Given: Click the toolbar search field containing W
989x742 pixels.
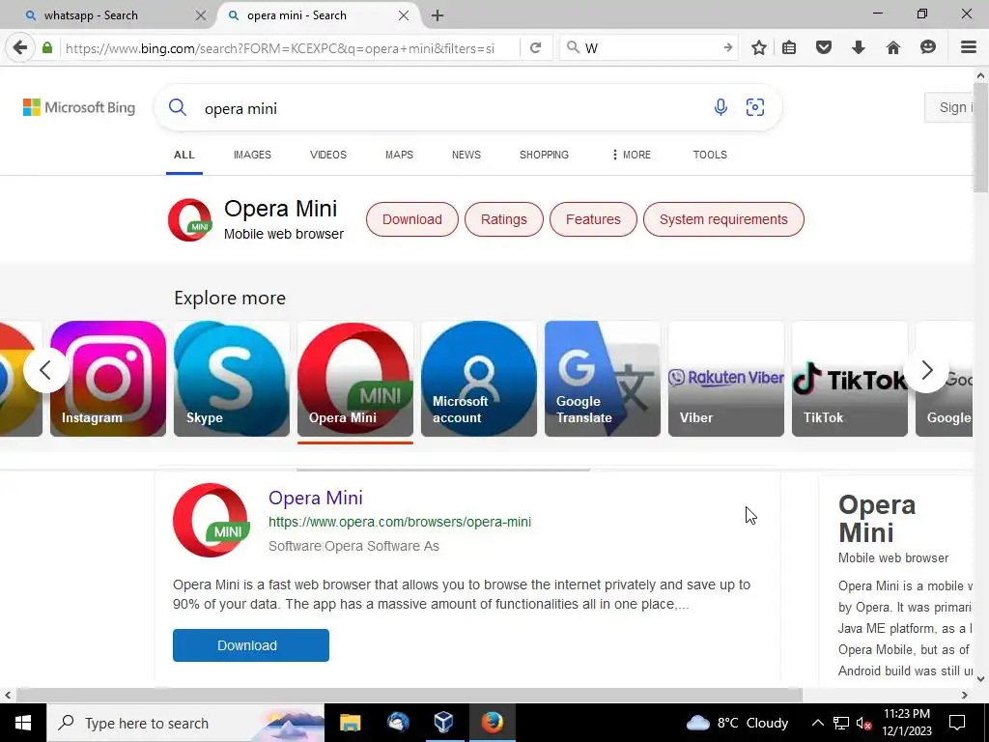Looking at the screenshot, I should point(650,48).
